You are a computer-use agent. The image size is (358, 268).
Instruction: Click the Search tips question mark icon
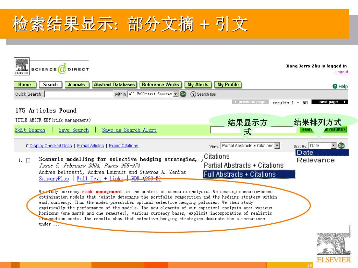tap(193, 94)
